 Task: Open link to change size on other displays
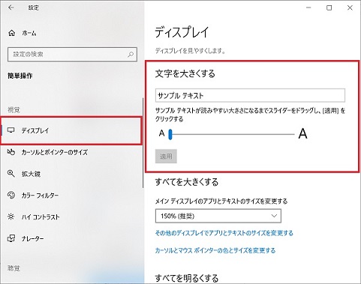click(224, 233)
